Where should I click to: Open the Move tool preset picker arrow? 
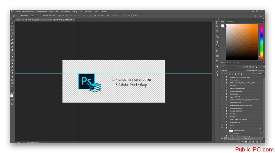(16, 16)
